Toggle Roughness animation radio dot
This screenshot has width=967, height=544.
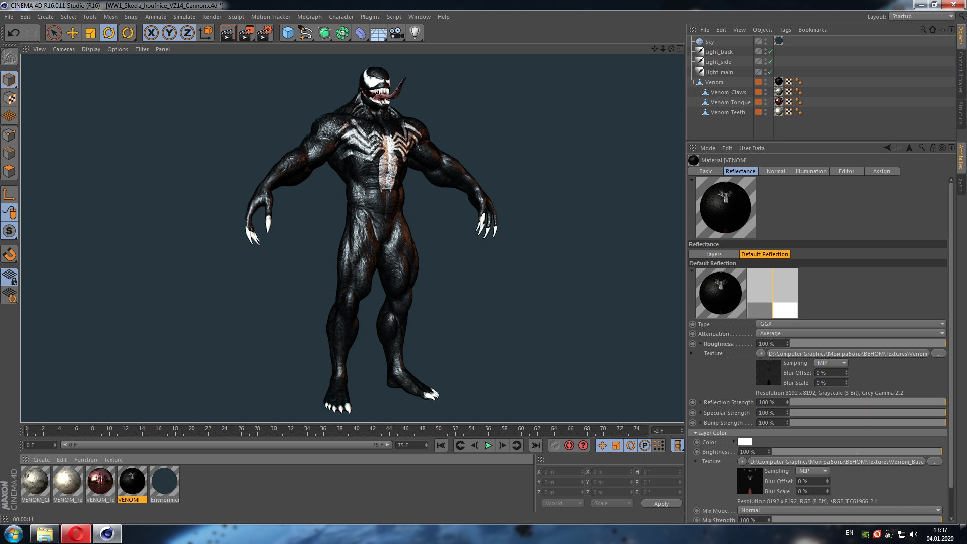pos(693,344)
